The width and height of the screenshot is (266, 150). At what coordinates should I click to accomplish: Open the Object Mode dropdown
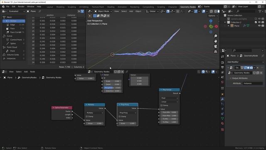click(x=103, y=11)
